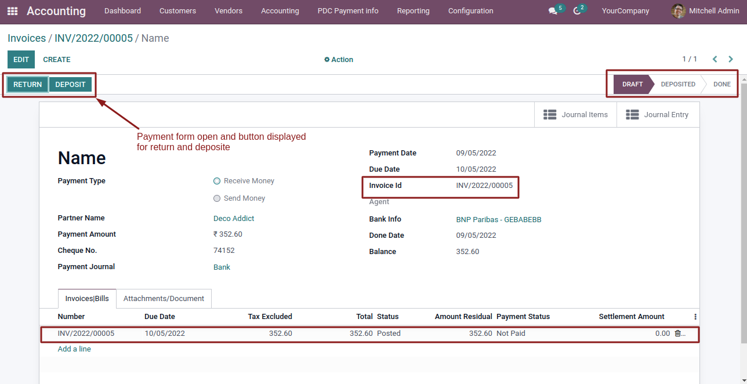The image size is (747, 384).
Task: Open the Accounting menu item
Action: coord(280,11)
